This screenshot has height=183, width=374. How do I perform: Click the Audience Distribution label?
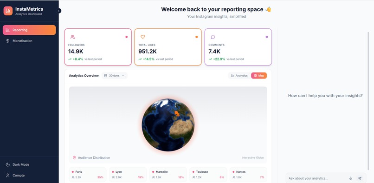[94, 157]
